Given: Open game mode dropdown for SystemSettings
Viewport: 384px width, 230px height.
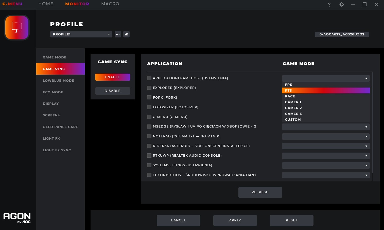Looking at the screenshot, I should click(326, 165).
